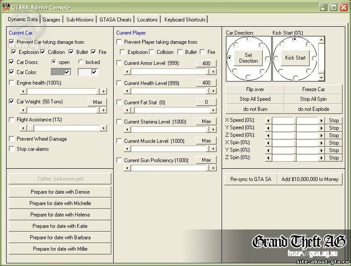351x266 pixels.
Task: Click right arrow of Engine health slider
Action: point(104,91)
